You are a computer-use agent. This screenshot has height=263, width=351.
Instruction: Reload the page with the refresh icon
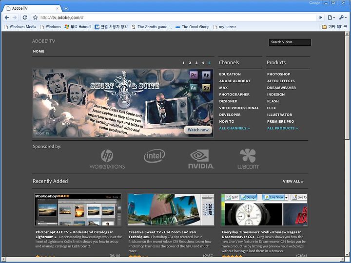[25, 18]
